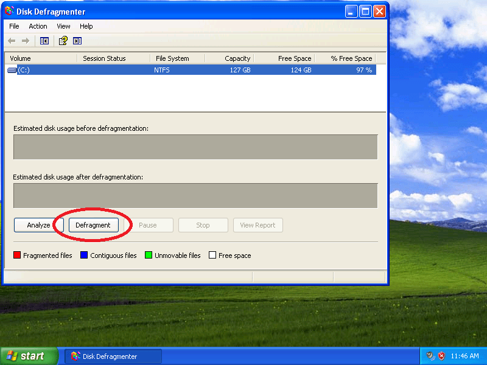Open the View Report dialog

258,225
